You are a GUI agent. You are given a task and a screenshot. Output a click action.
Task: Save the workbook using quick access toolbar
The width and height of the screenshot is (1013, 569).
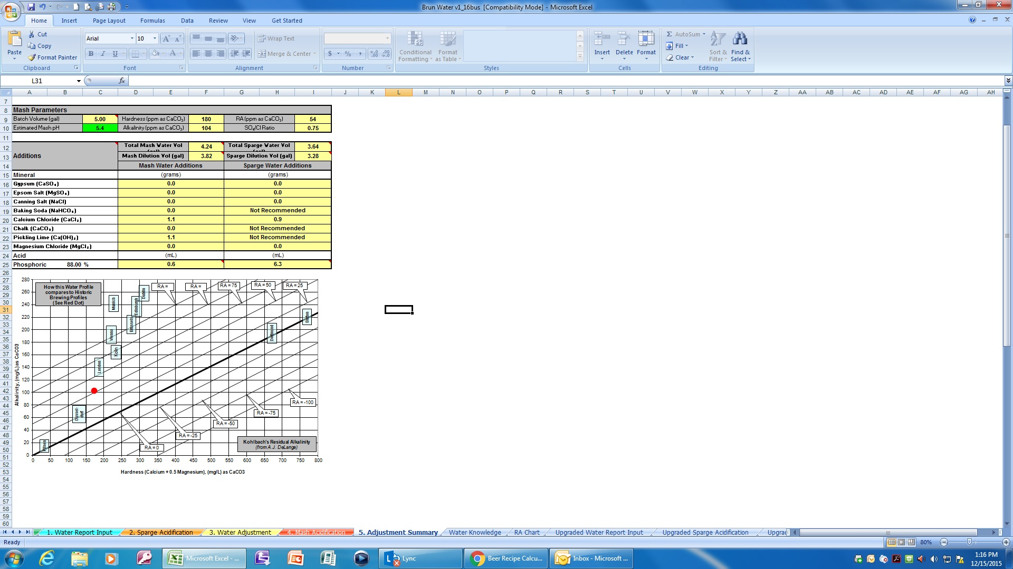tap(31, 7)
